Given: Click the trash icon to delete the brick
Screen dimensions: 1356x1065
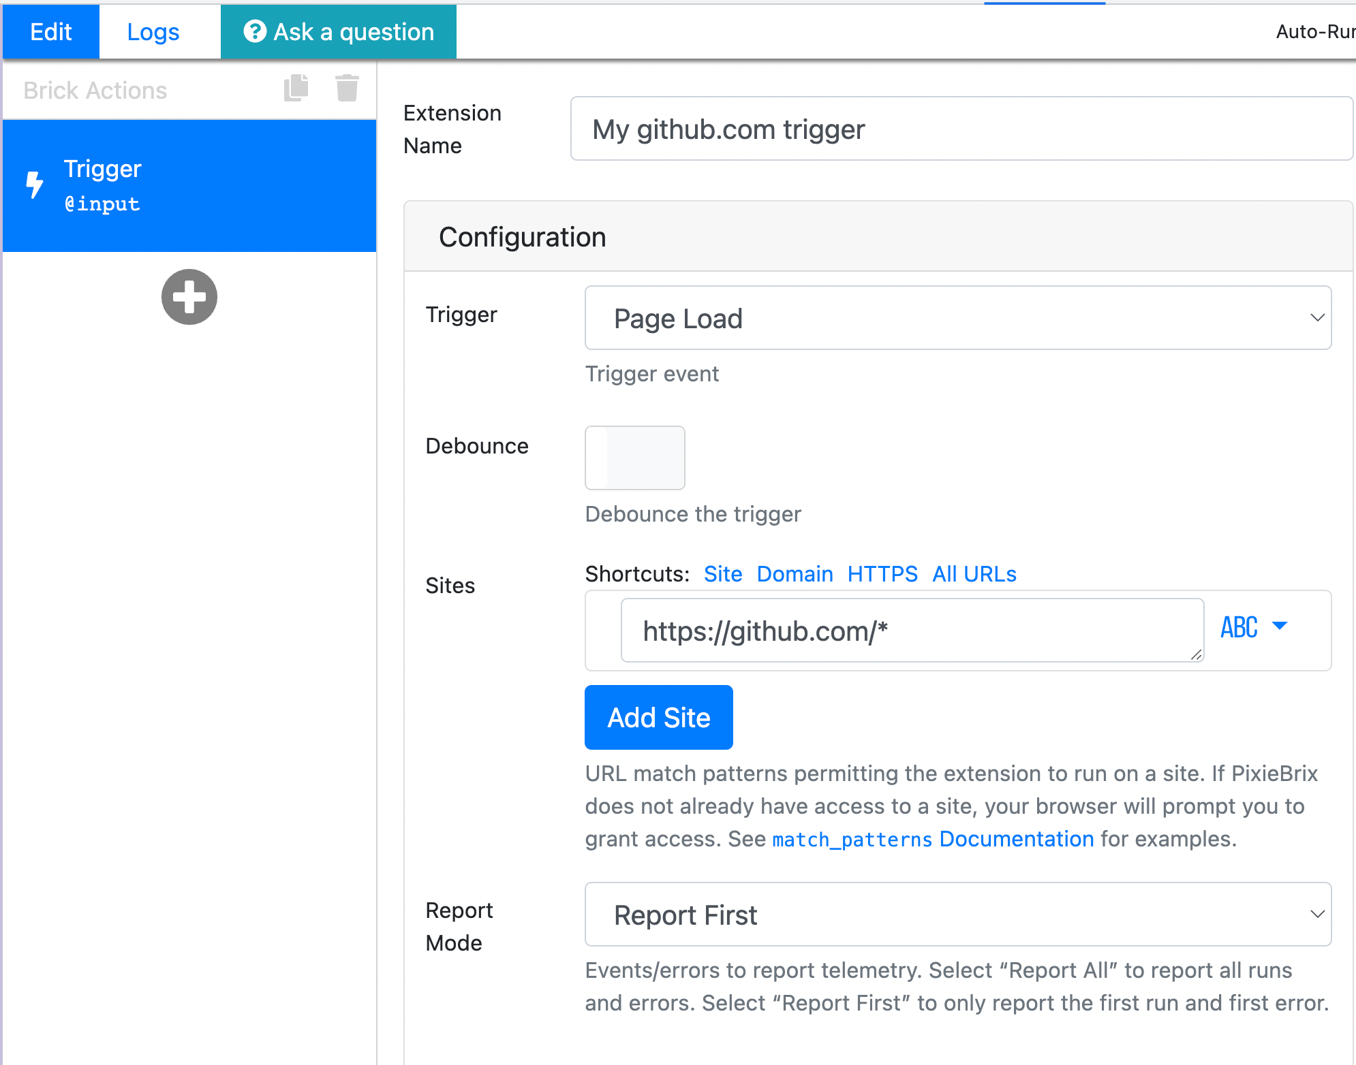Looking at the screenshot, I should click(346, 88).
